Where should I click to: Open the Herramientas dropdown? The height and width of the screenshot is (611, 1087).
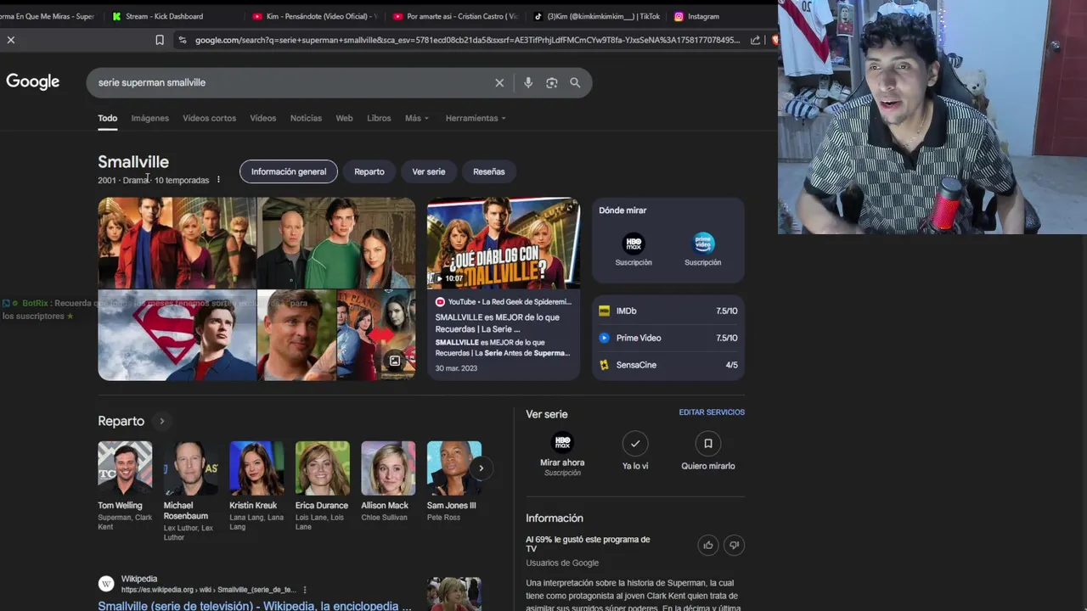point(476,118)
